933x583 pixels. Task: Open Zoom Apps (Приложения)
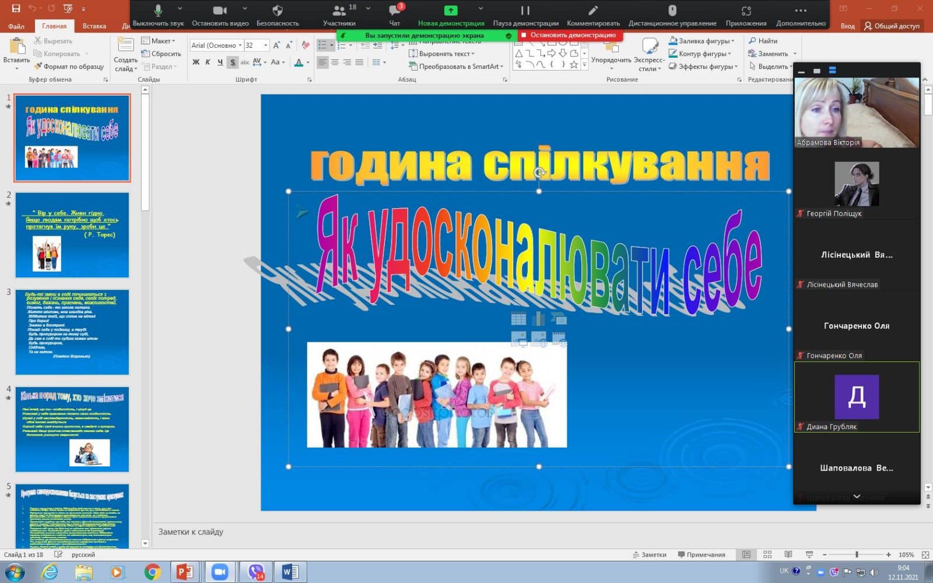click(746, 15)
